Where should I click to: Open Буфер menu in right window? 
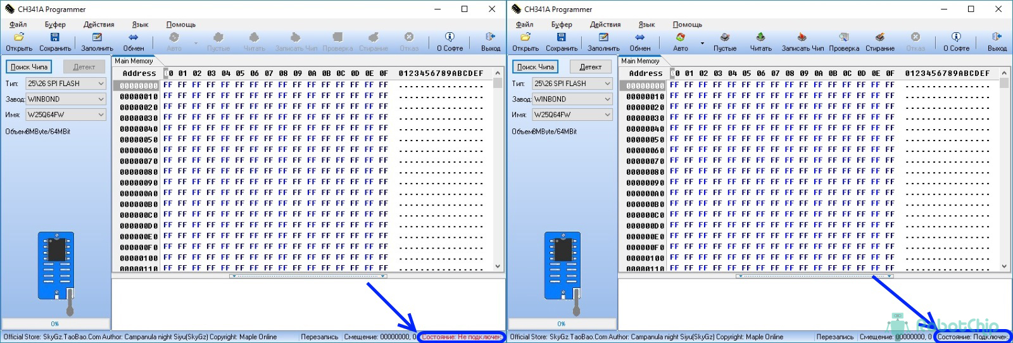562,25
